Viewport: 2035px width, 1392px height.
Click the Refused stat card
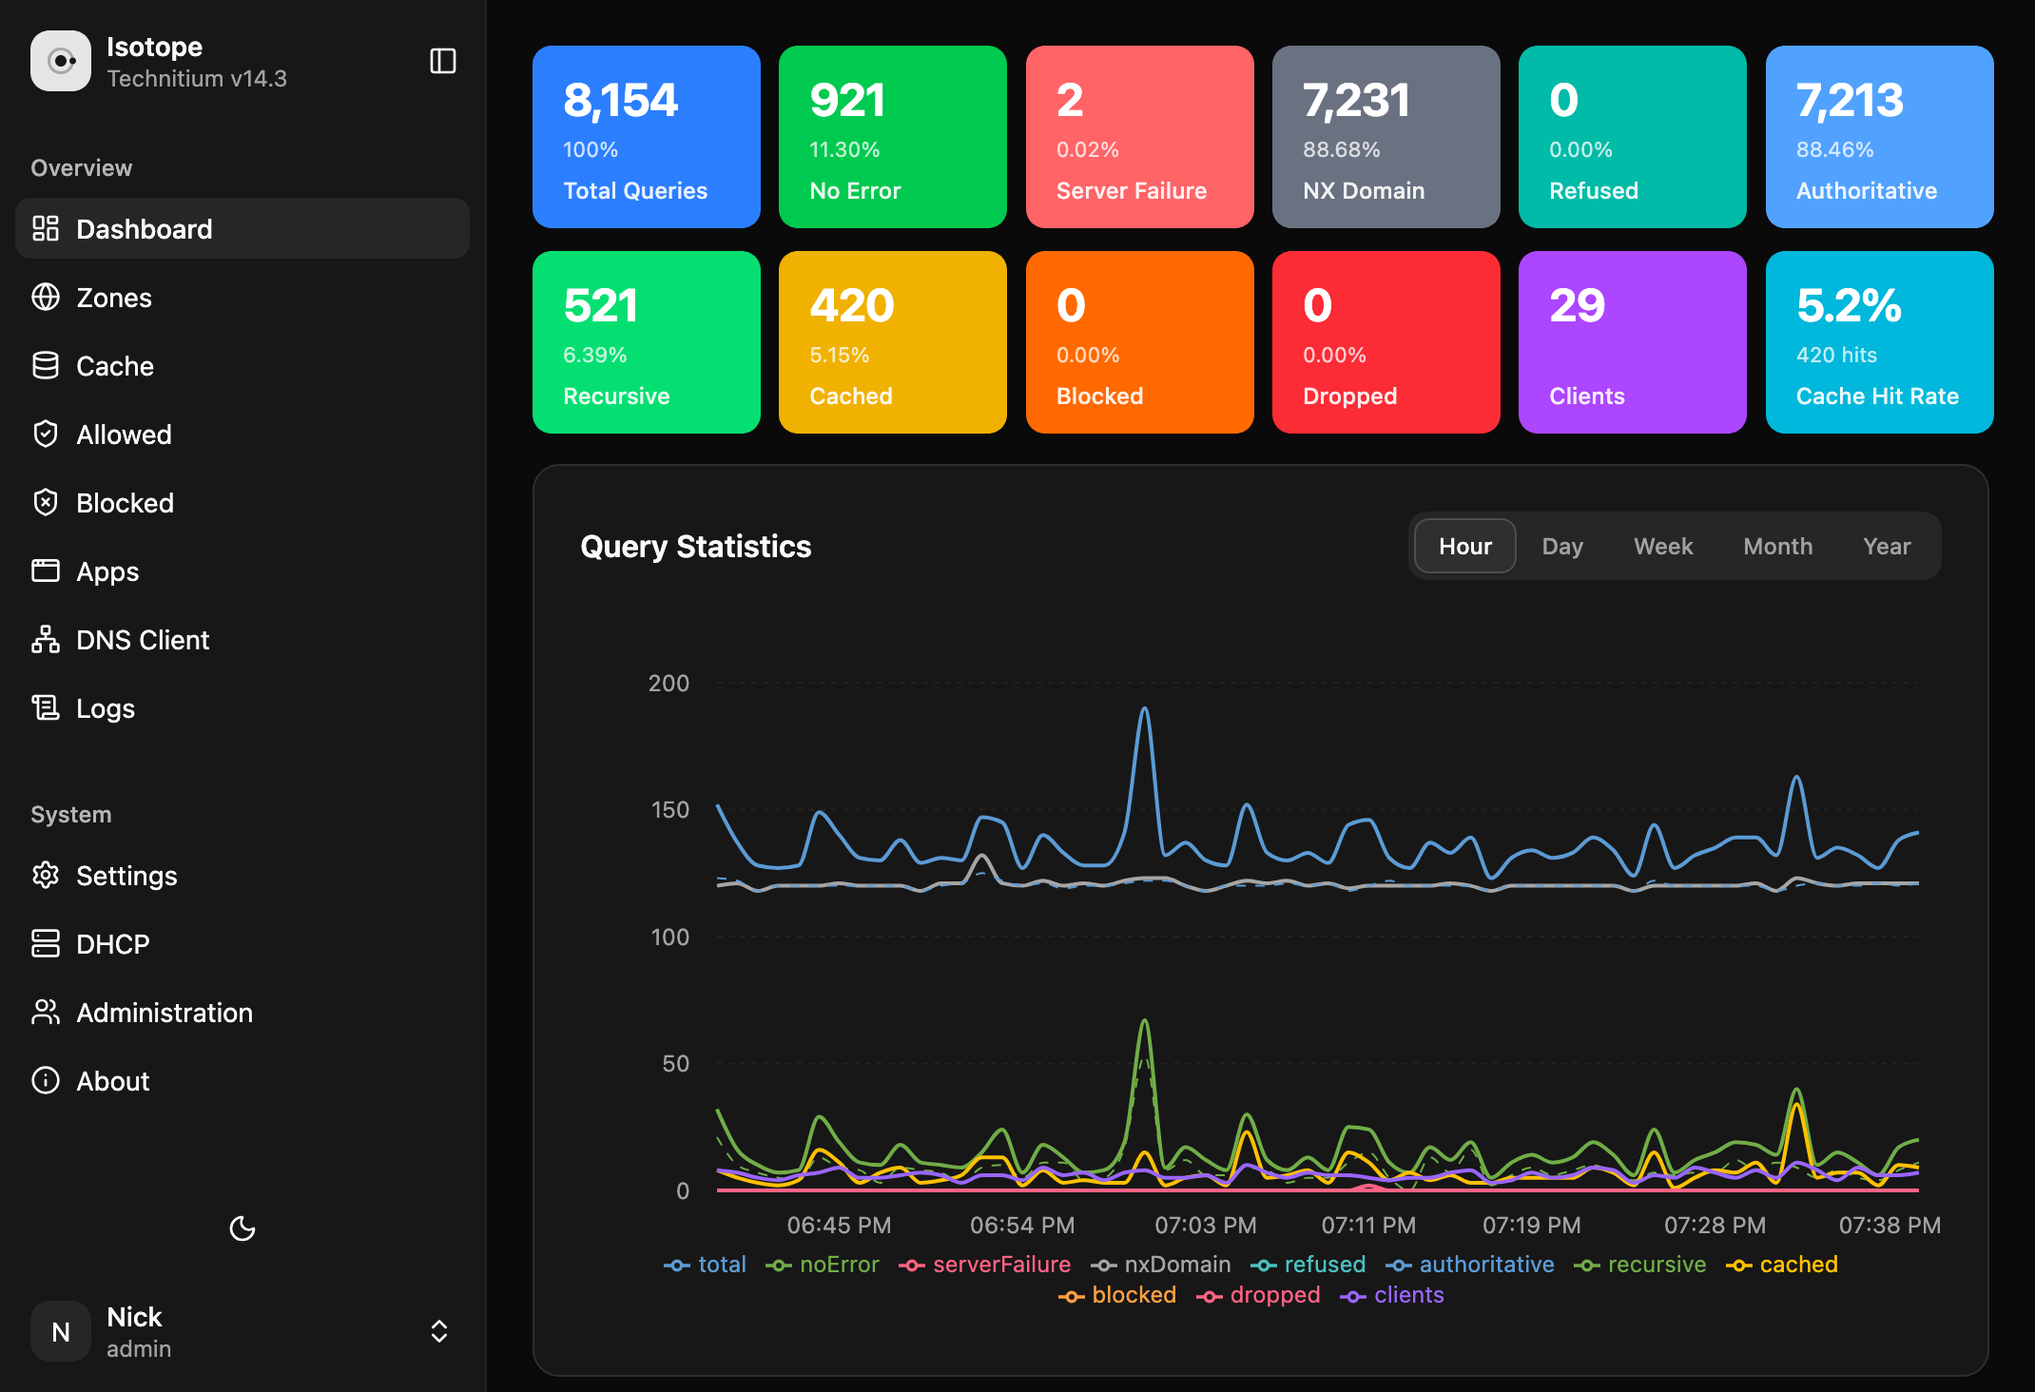click(x=1633, y=137)
